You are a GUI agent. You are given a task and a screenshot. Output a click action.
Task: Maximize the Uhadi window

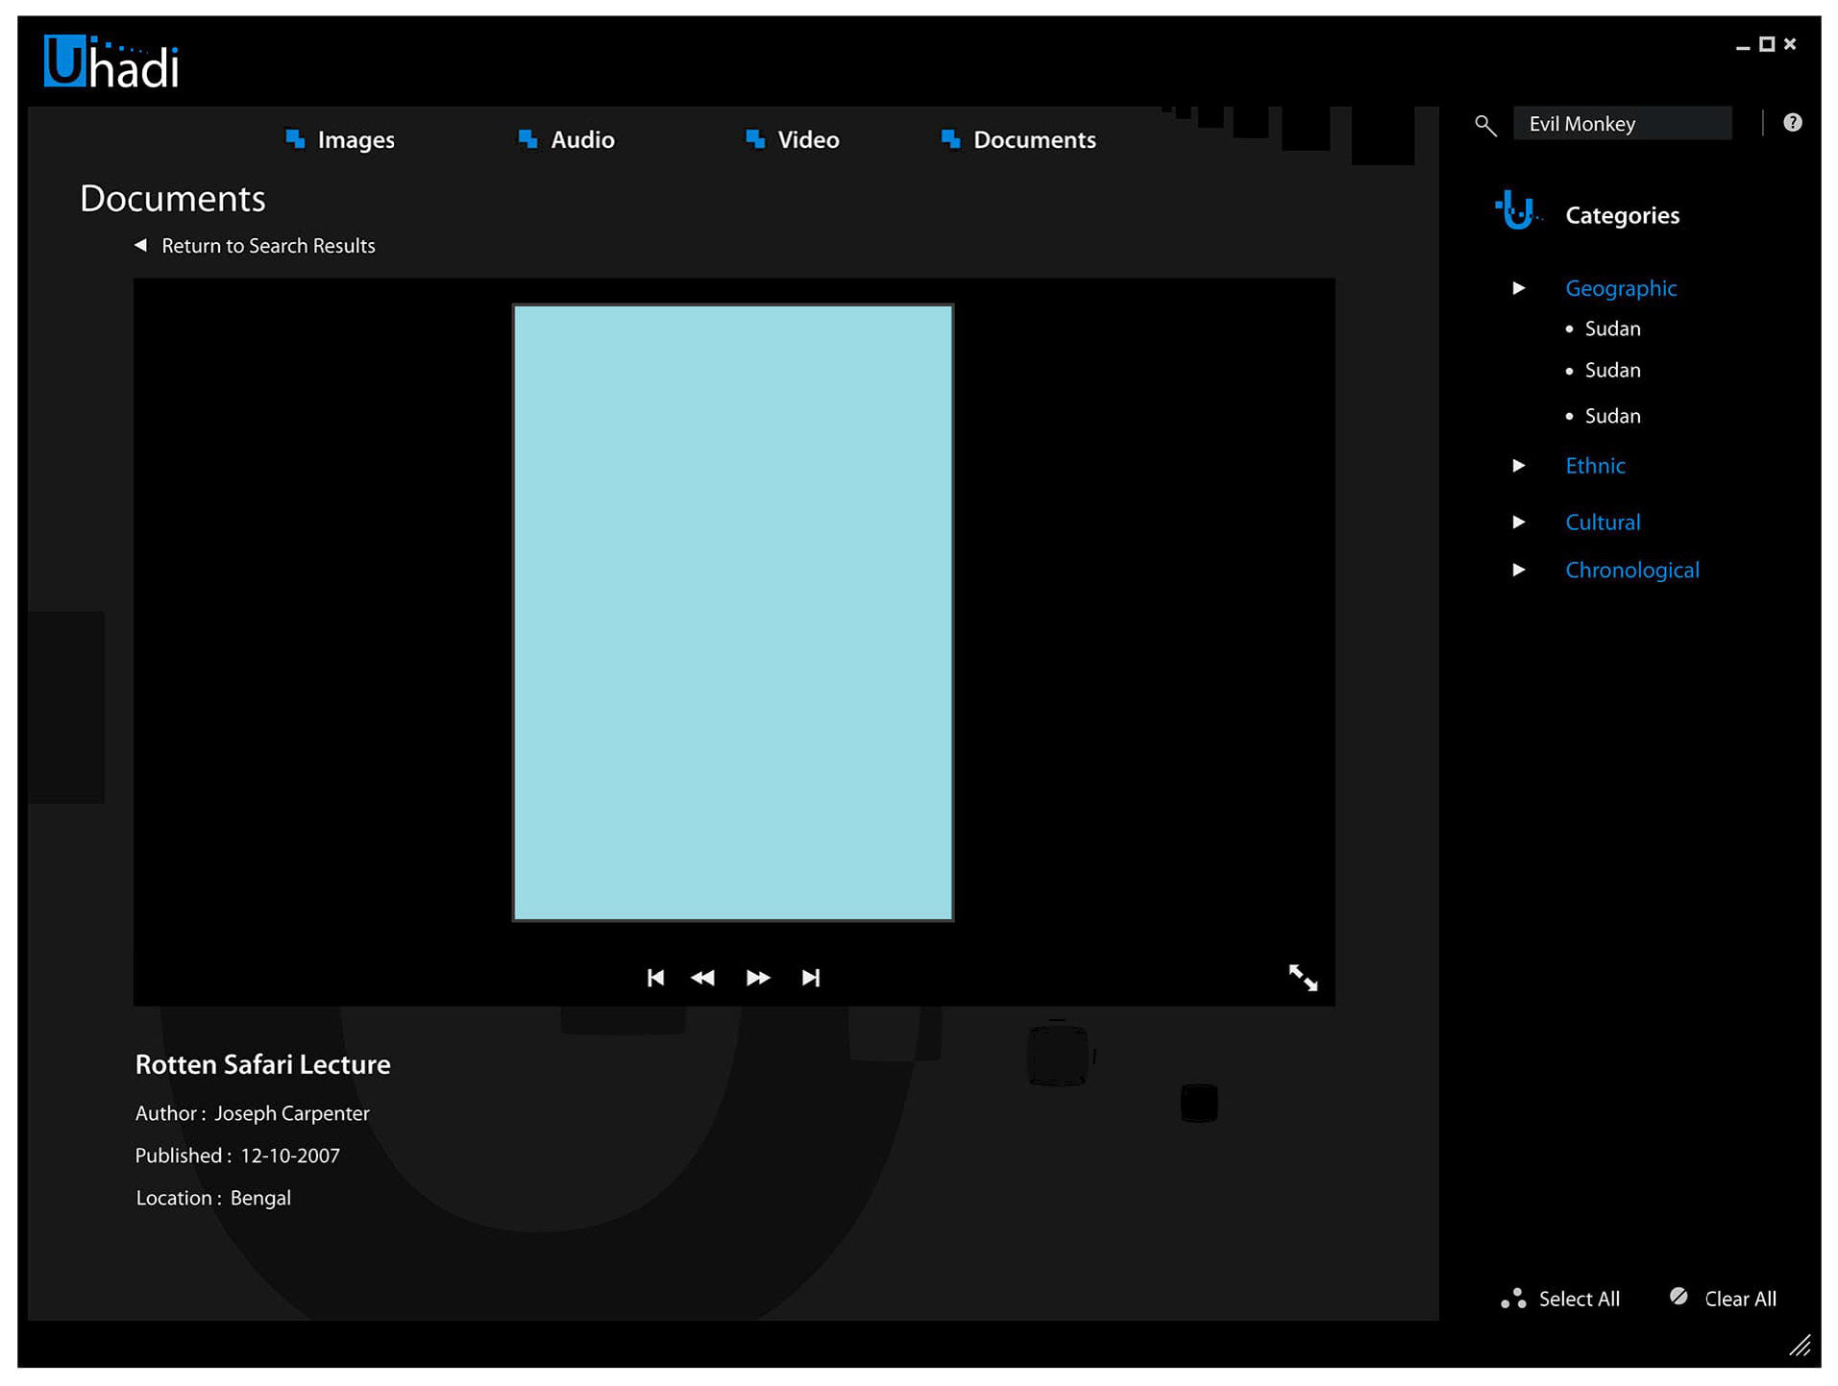[x=1766, y=44]
